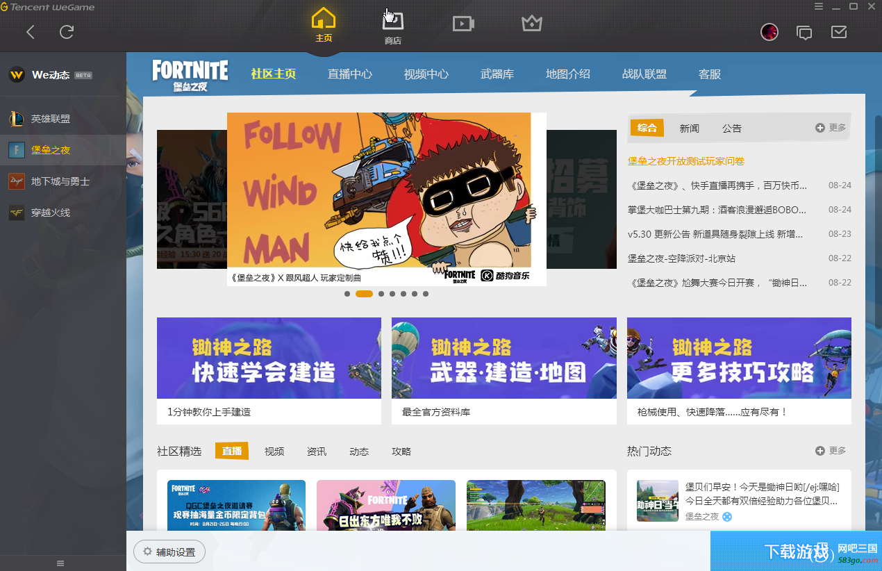Open the 主页 home icon
This screenshot has width=882, height=571.
click(324, 25)
